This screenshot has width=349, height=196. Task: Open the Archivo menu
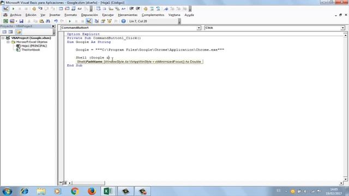(x=16, y=15)
